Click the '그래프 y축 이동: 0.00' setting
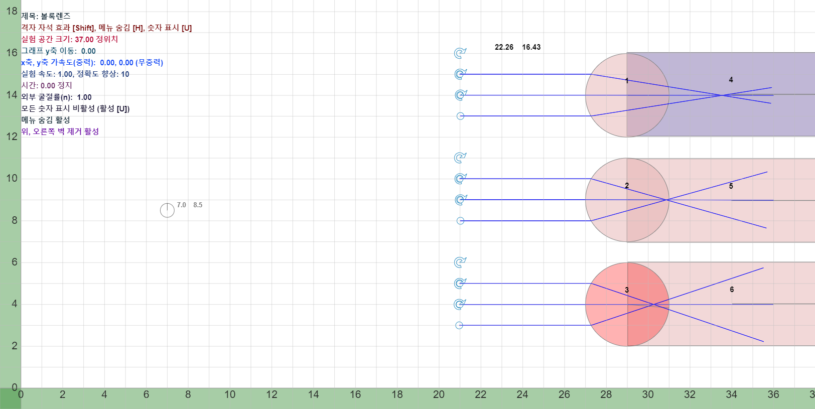The width and height of the screenshot is (815, 409). (58, 51)
